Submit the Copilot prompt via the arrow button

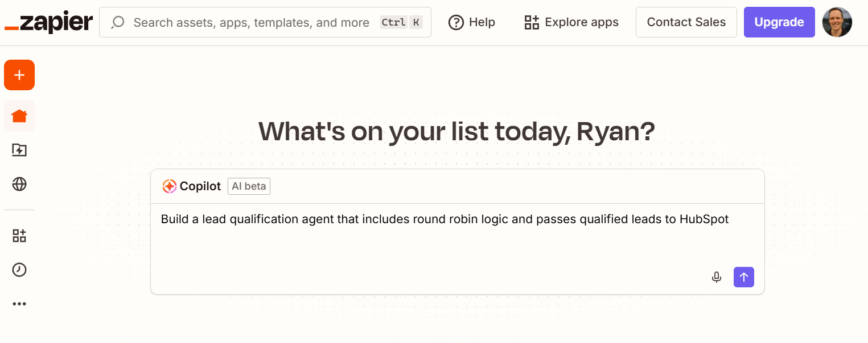(743, 277)
